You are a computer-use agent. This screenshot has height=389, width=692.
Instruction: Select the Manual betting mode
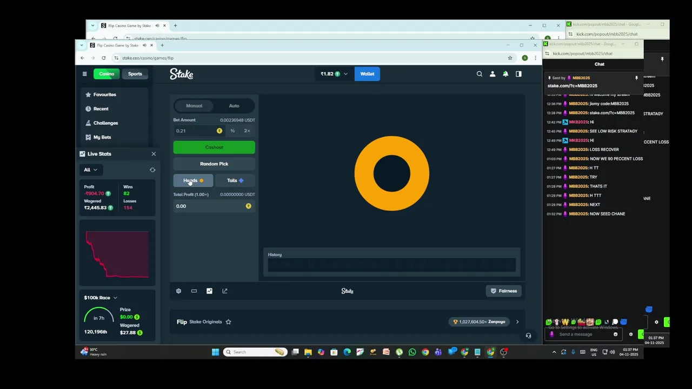pyautogui.click(x=194, y=106)
